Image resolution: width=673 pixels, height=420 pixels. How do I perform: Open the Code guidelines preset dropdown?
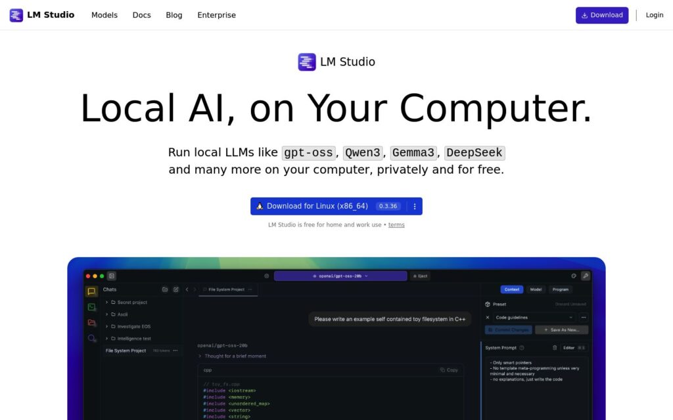coord(534,318)
